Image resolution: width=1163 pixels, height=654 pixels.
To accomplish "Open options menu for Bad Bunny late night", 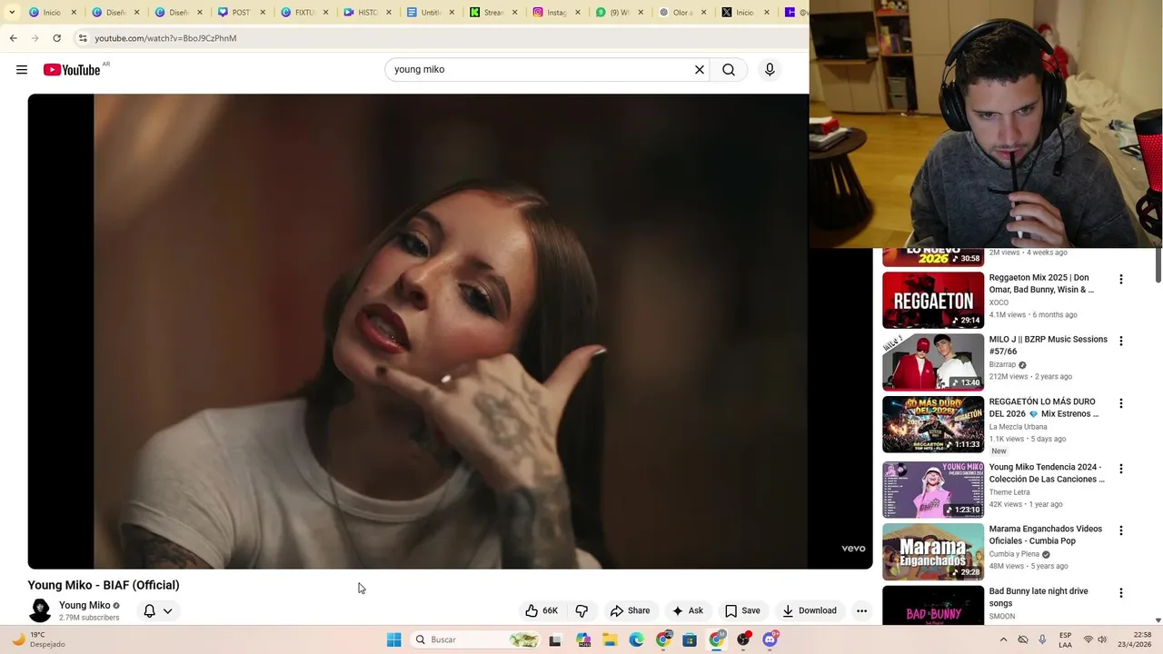I will click(1121, 593).
